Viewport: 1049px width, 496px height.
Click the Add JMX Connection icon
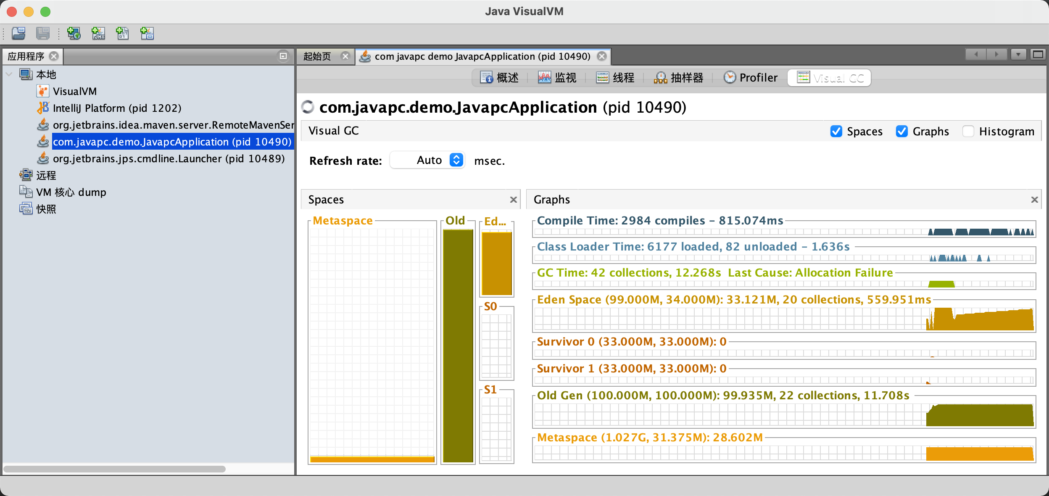pyautogui.click(x=98, y=33)
